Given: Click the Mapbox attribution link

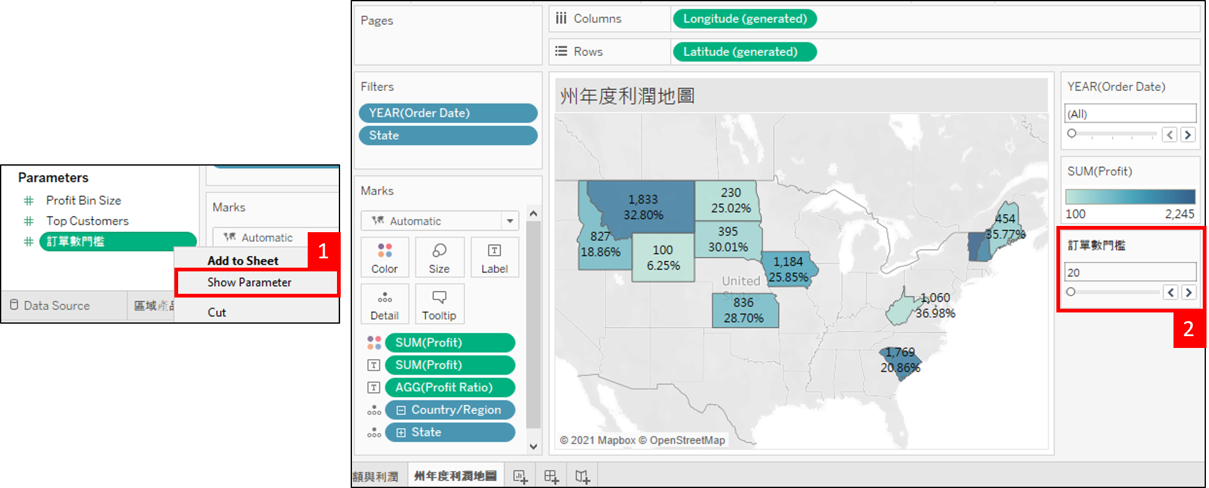Looking at the screenshot, I should (615, 440).
